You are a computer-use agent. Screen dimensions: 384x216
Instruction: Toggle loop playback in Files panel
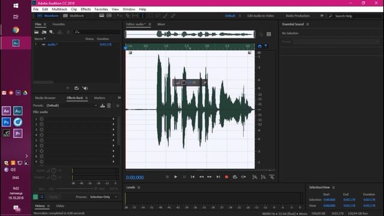coord(76,88)
